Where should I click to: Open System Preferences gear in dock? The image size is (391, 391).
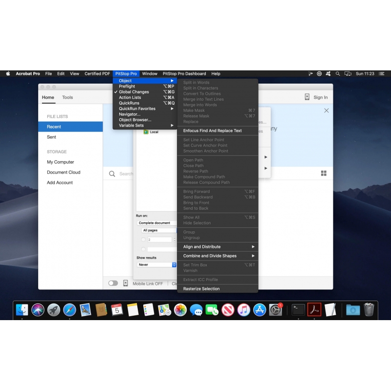tap(276, 310)
